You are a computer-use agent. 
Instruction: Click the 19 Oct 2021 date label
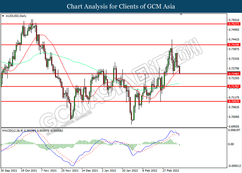29,171
